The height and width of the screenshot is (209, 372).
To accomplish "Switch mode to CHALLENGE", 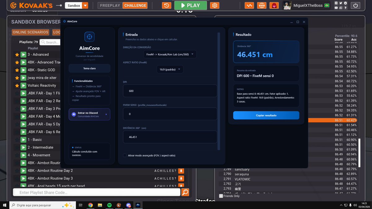I will click(x=135, y=5).
